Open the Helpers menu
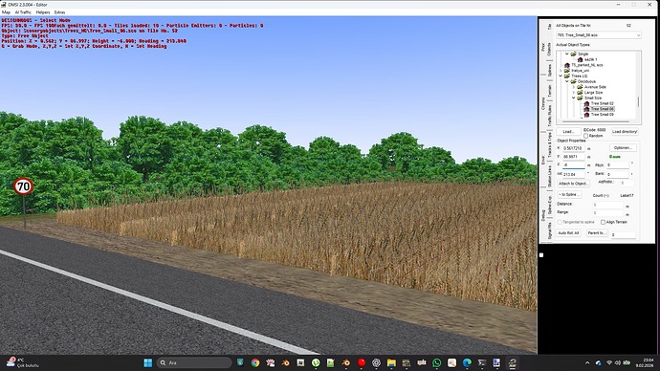 click(x=43, y=12)
